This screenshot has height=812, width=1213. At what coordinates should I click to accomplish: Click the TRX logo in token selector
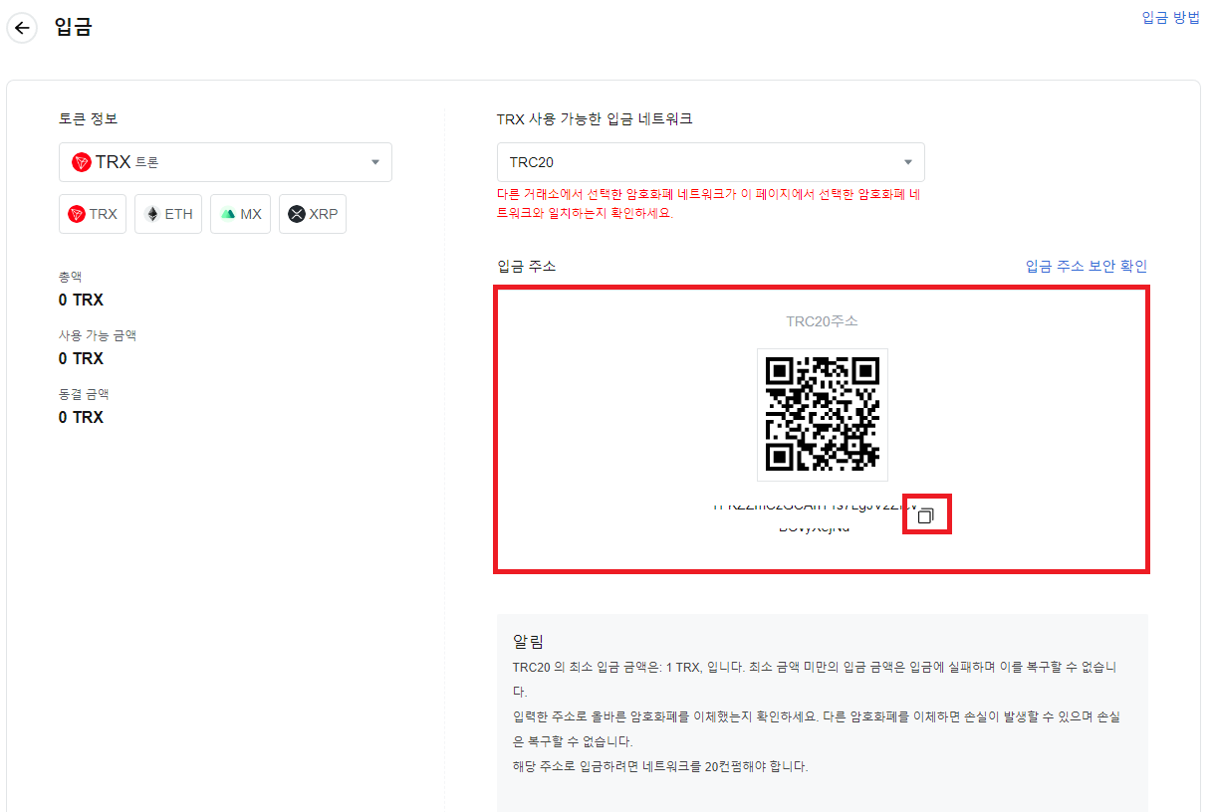pos(82,162)
